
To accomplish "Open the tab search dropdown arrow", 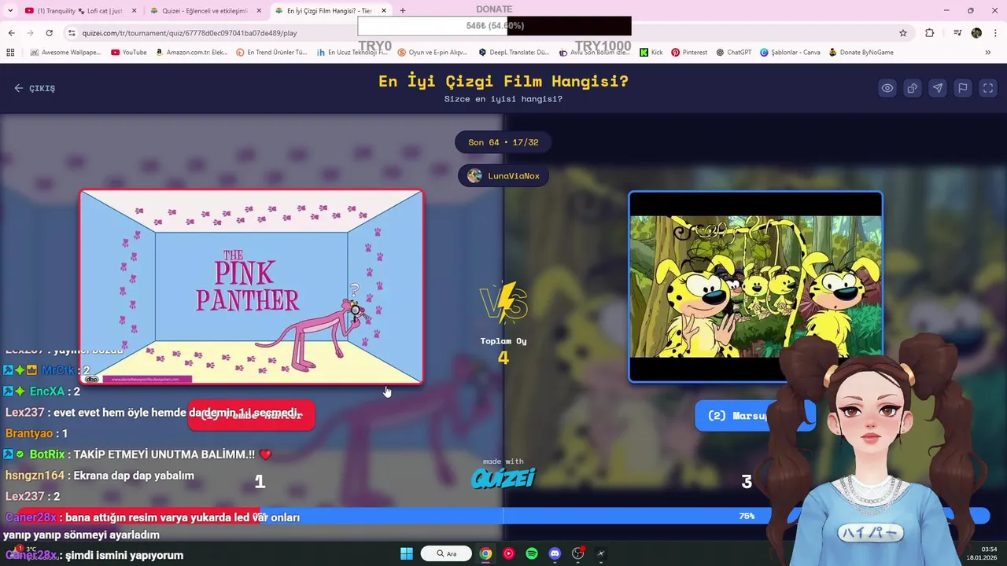I will (x=10, y=11).
